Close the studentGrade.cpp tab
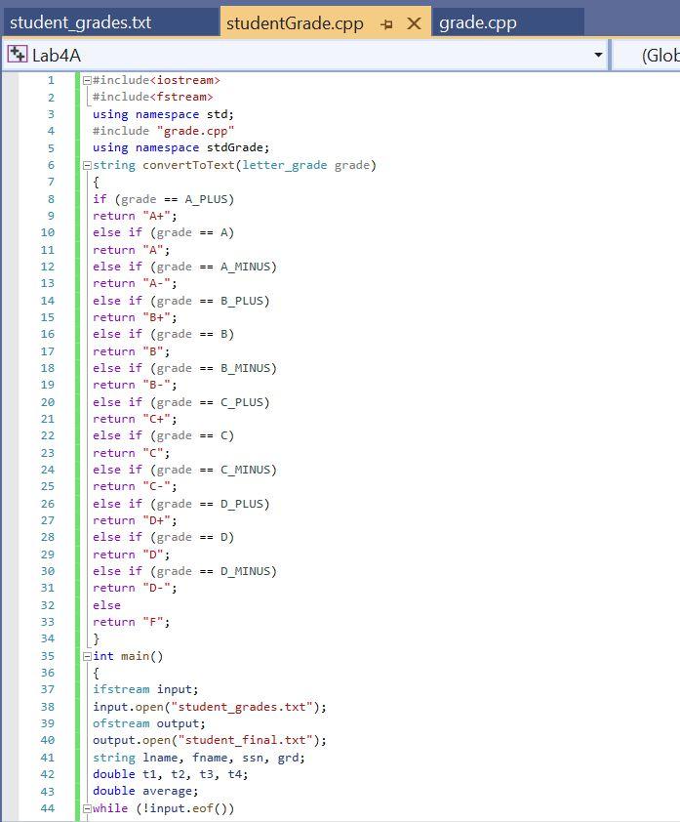680x822 pixels. (x=414, y=23)
